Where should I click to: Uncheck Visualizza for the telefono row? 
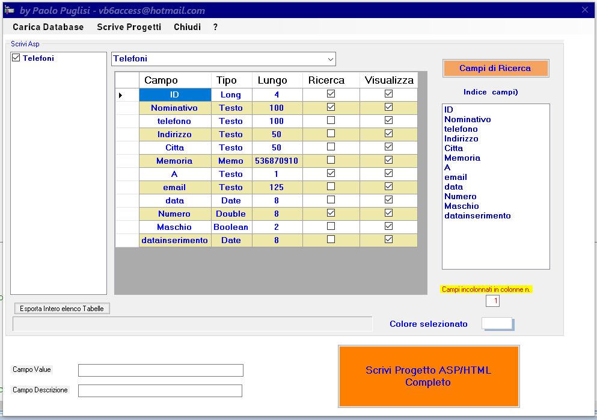pyautogui.click(x=388, y=120)
